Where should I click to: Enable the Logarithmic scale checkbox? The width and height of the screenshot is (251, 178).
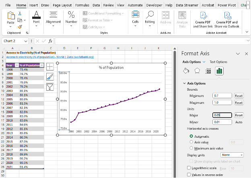point(189,168)
